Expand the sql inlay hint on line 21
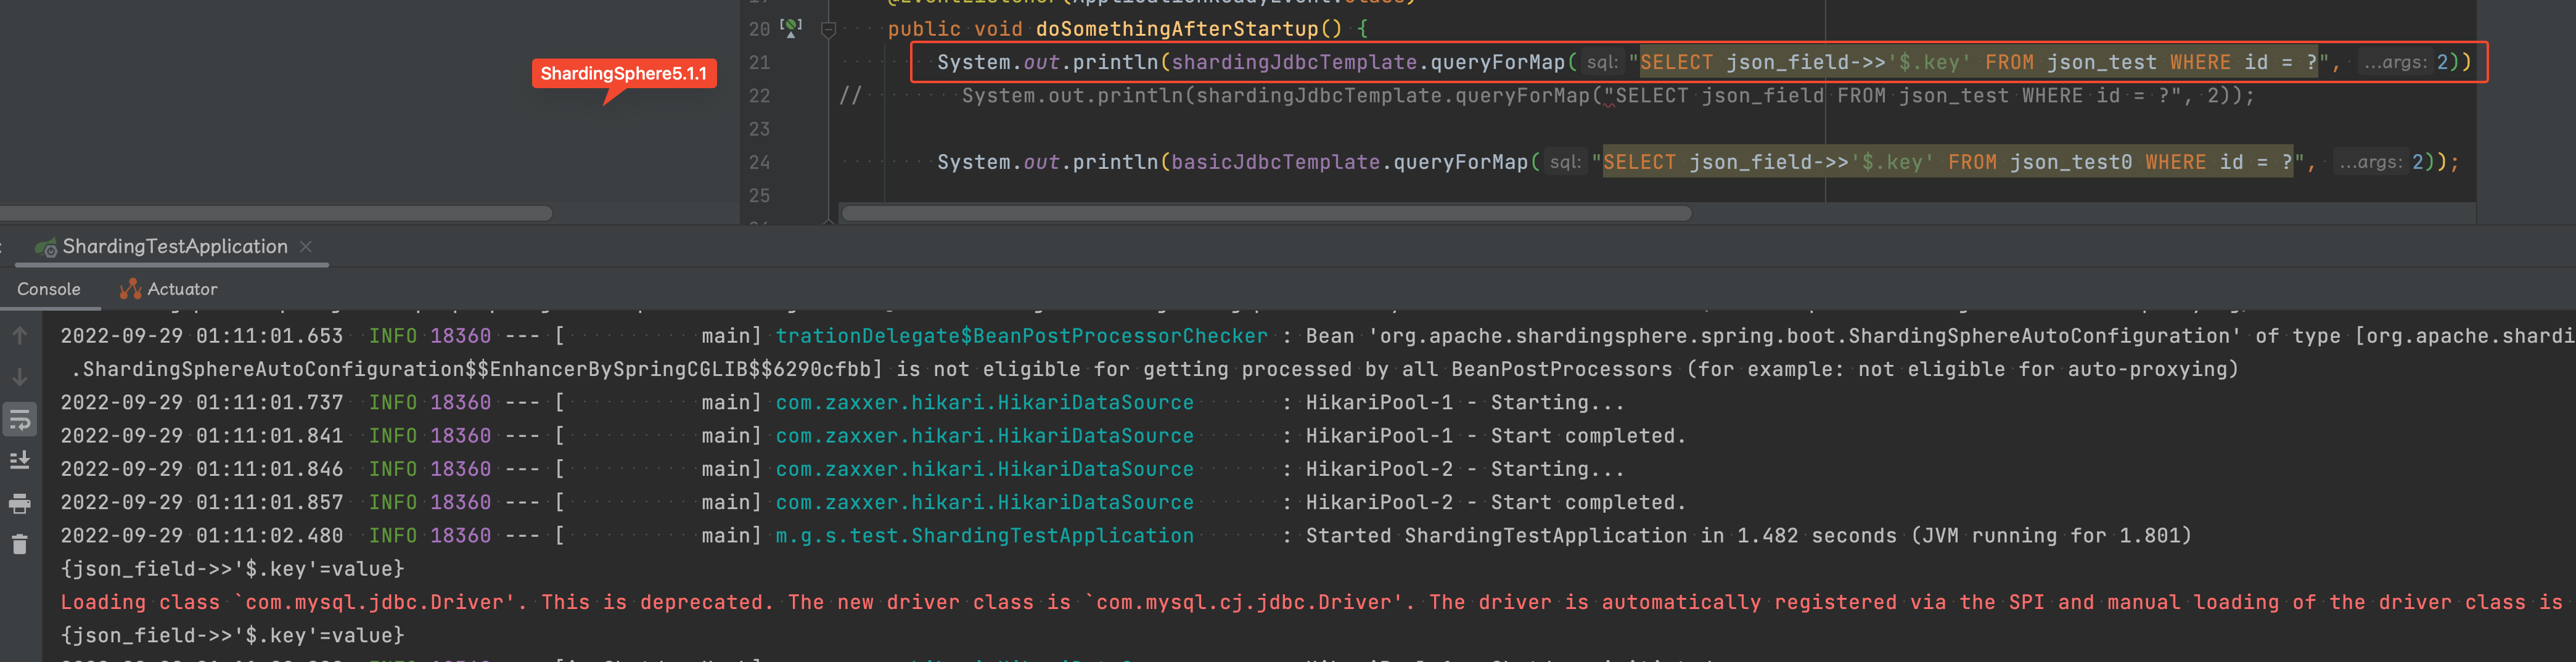Screen dimensions: 2576x662 click(x=1601, y=62)
